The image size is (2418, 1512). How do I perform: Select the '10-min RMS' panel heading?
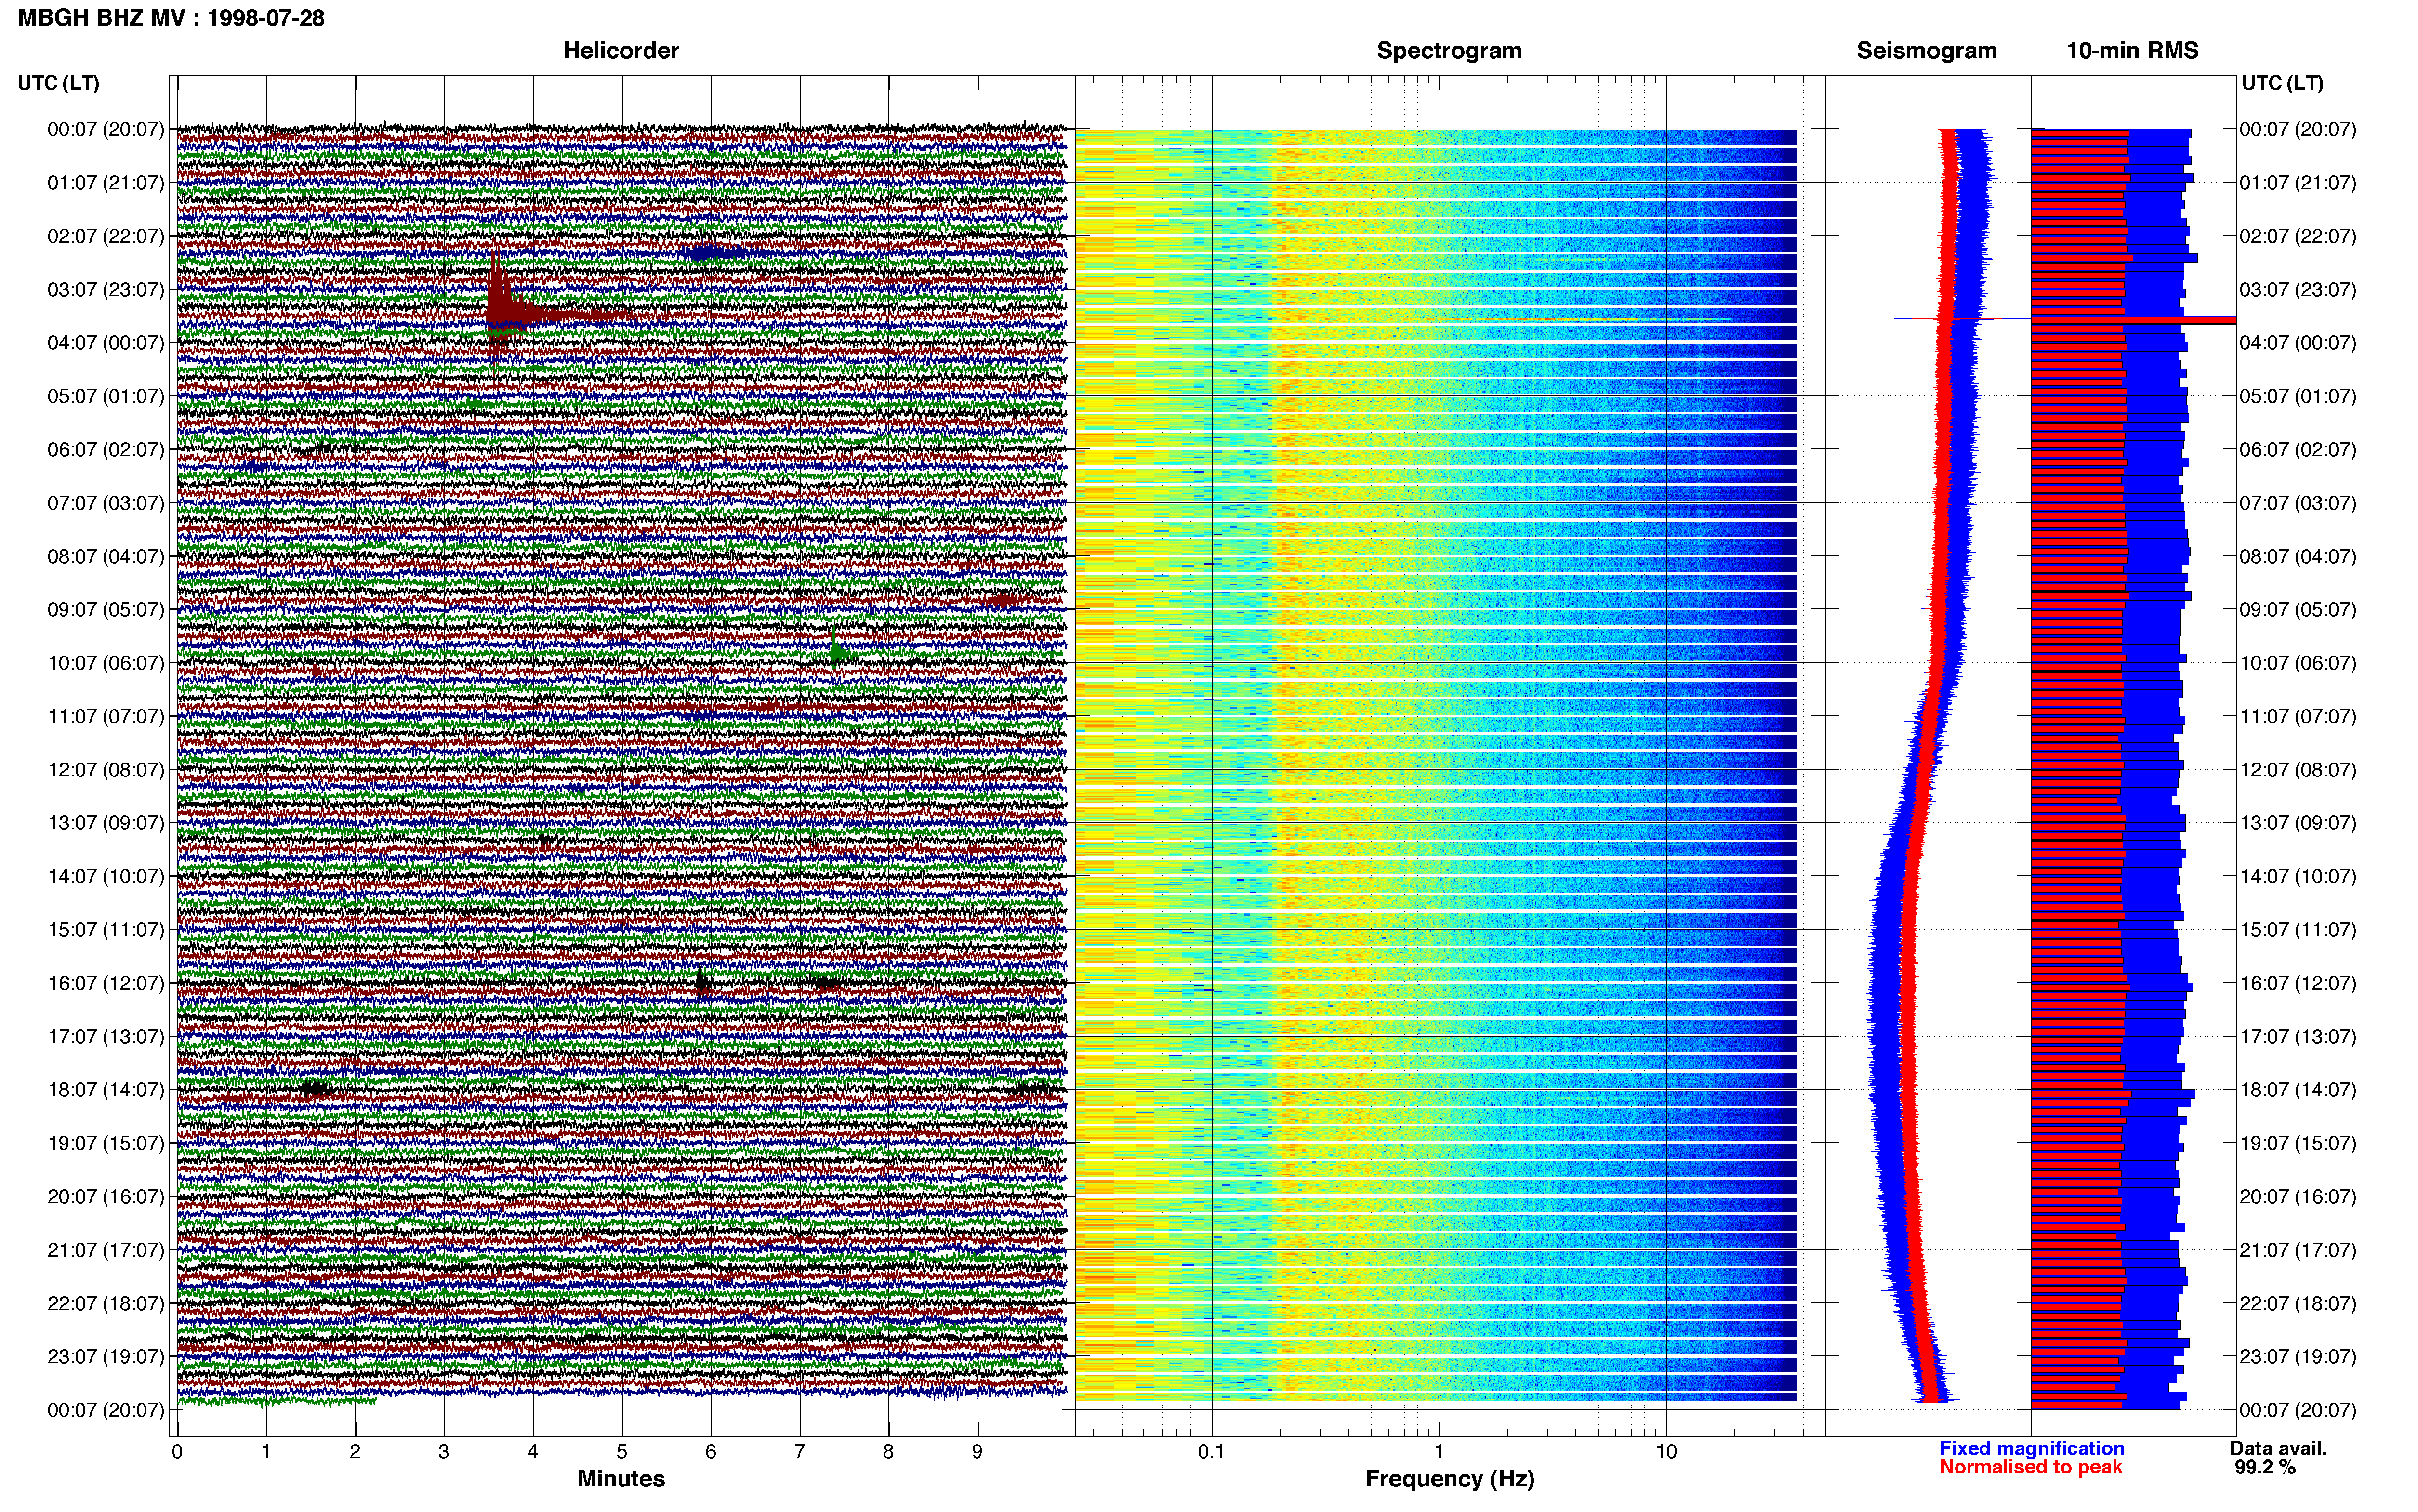pyautogui.click(x=2132, y=51)
